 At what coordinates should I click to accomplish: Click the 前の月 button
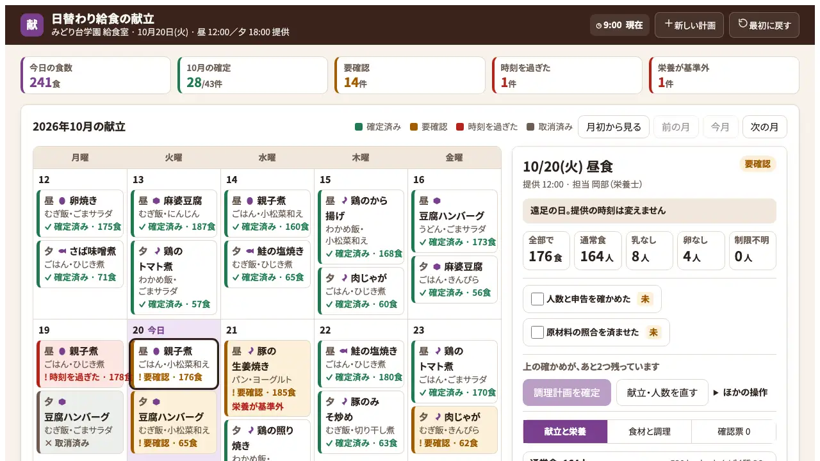pos(676,127)
